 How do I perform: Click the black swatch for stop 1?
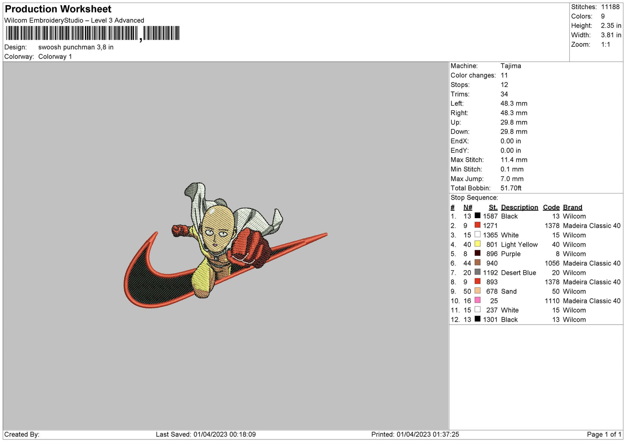click(x=477, y=216)
